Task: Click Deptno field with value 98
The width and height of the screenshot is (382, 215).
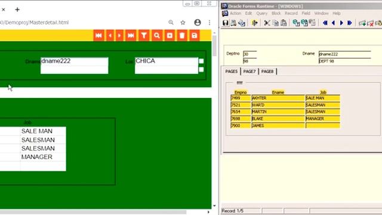Action: click(249, 61)
